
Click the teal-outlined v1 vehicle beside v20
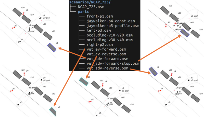(84, 82)
